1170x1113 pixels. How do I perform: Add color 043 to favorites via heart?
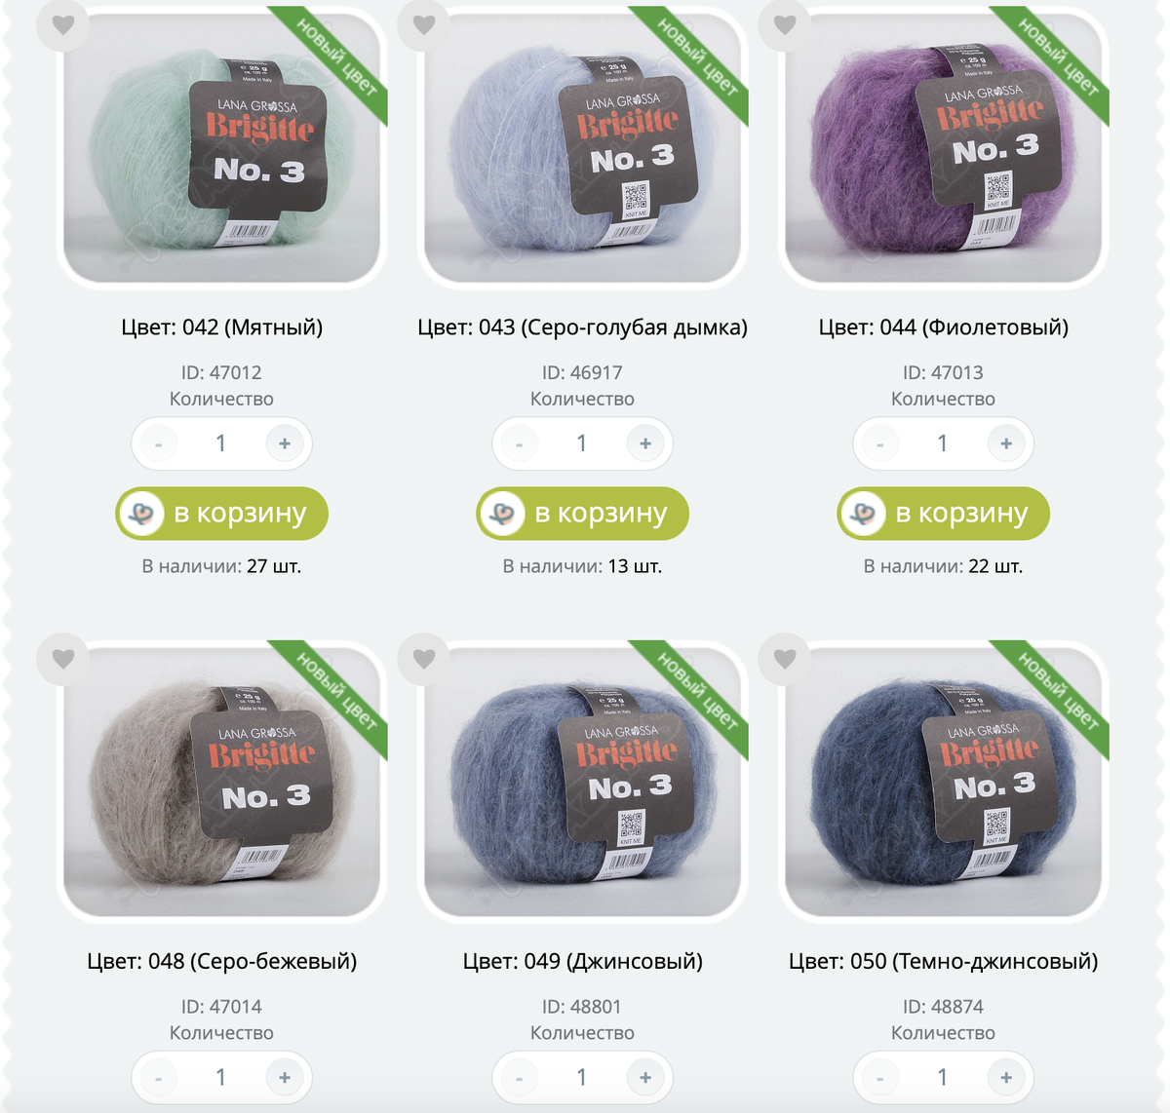click(x=424, y=24)
